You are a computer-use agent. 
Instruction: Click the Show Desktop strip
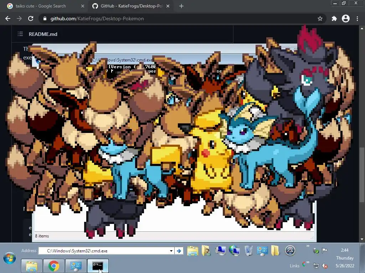coord(362,258)
